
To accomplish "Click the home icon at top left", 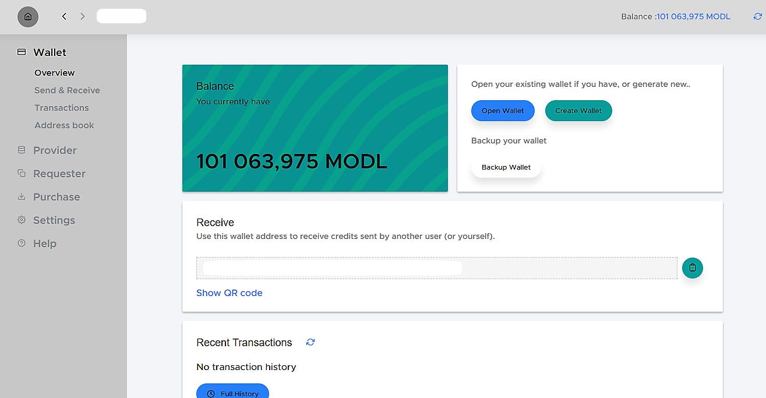I will [27, 17].
